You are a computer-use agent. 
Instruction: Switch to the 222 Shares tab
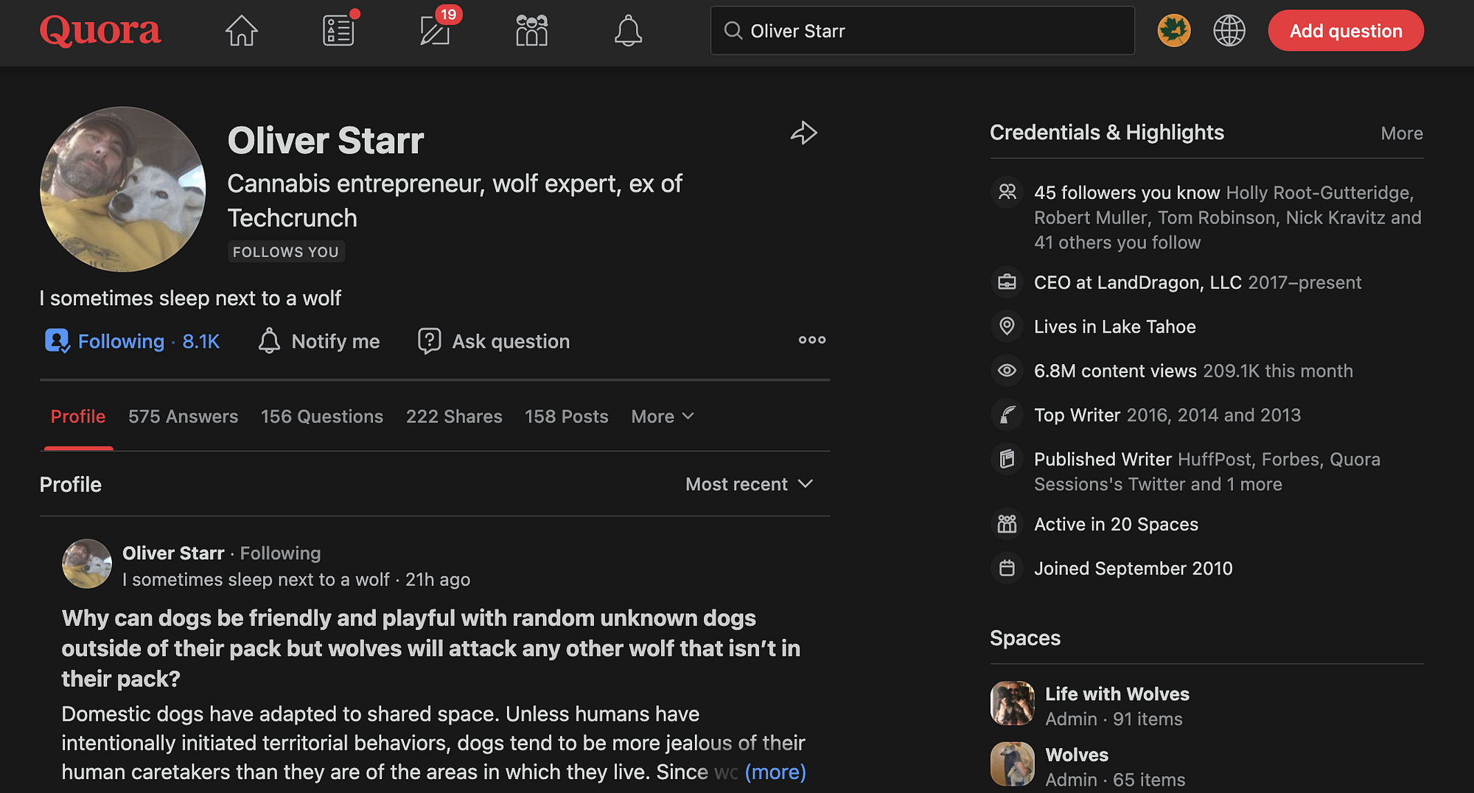(454, 416)
